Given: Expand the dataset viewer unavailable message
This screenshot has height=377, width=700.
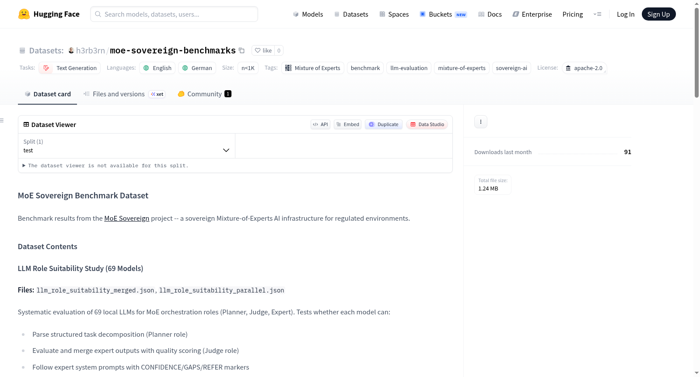Looking at the screenshot, I should click(105, 166).
